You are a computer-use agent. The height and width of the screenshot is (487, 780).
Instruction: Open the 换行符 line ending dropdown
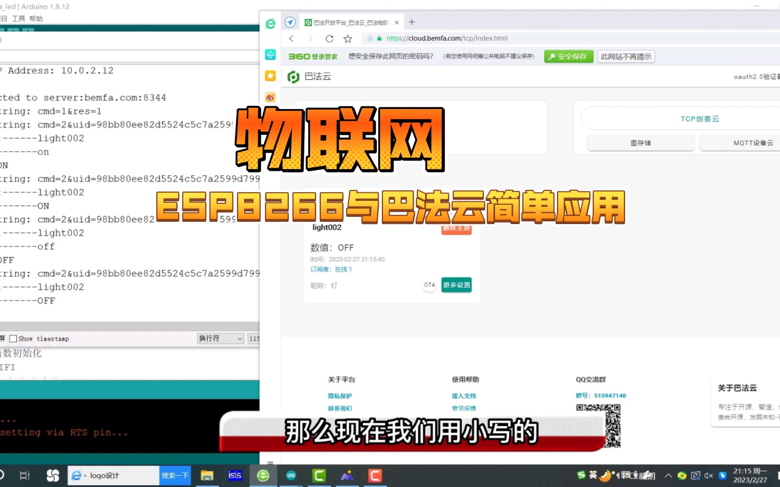(221, 339)
